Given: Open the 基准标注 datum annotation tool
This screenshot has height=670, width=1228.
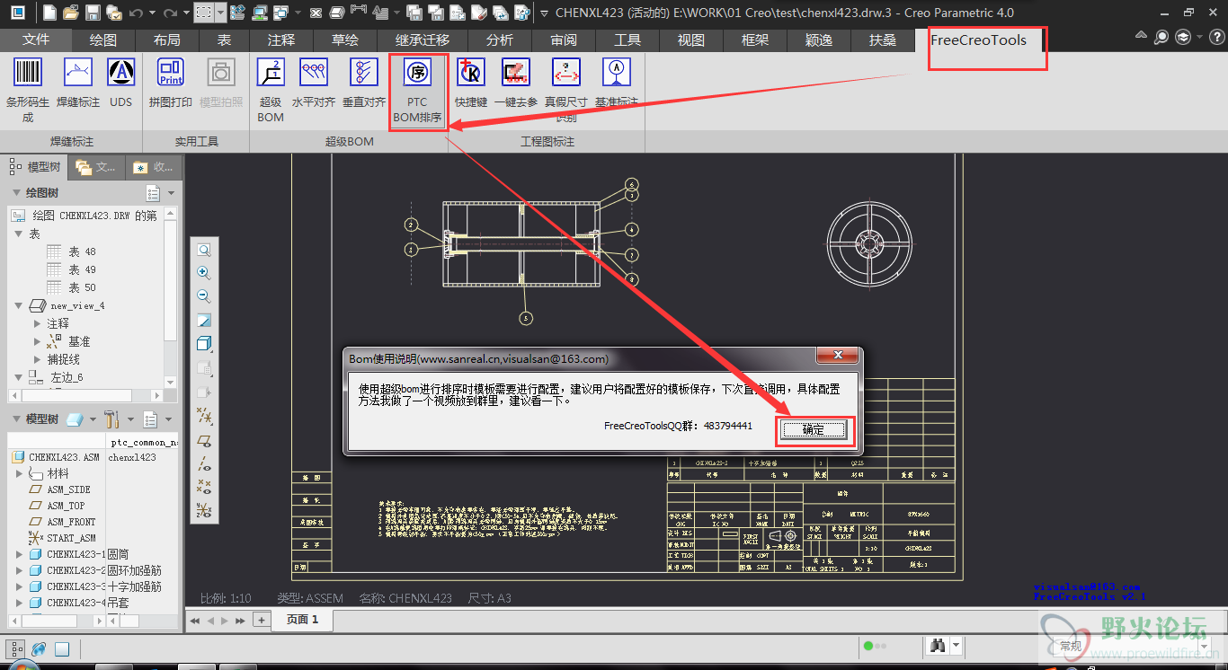Looking at the screenshot, I should point(616,73).
